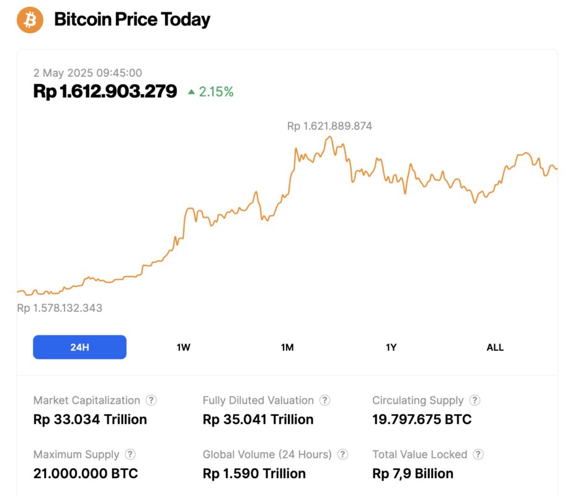This screenshot has width=567, height=496.
Task: Click the low price label Rp 1.578.132.343
Action: pos(60,308)
